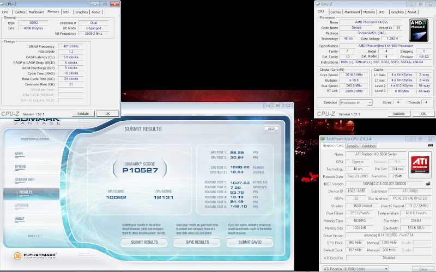Click OK in the CPU-Z processor window

[x=423, y=114]
